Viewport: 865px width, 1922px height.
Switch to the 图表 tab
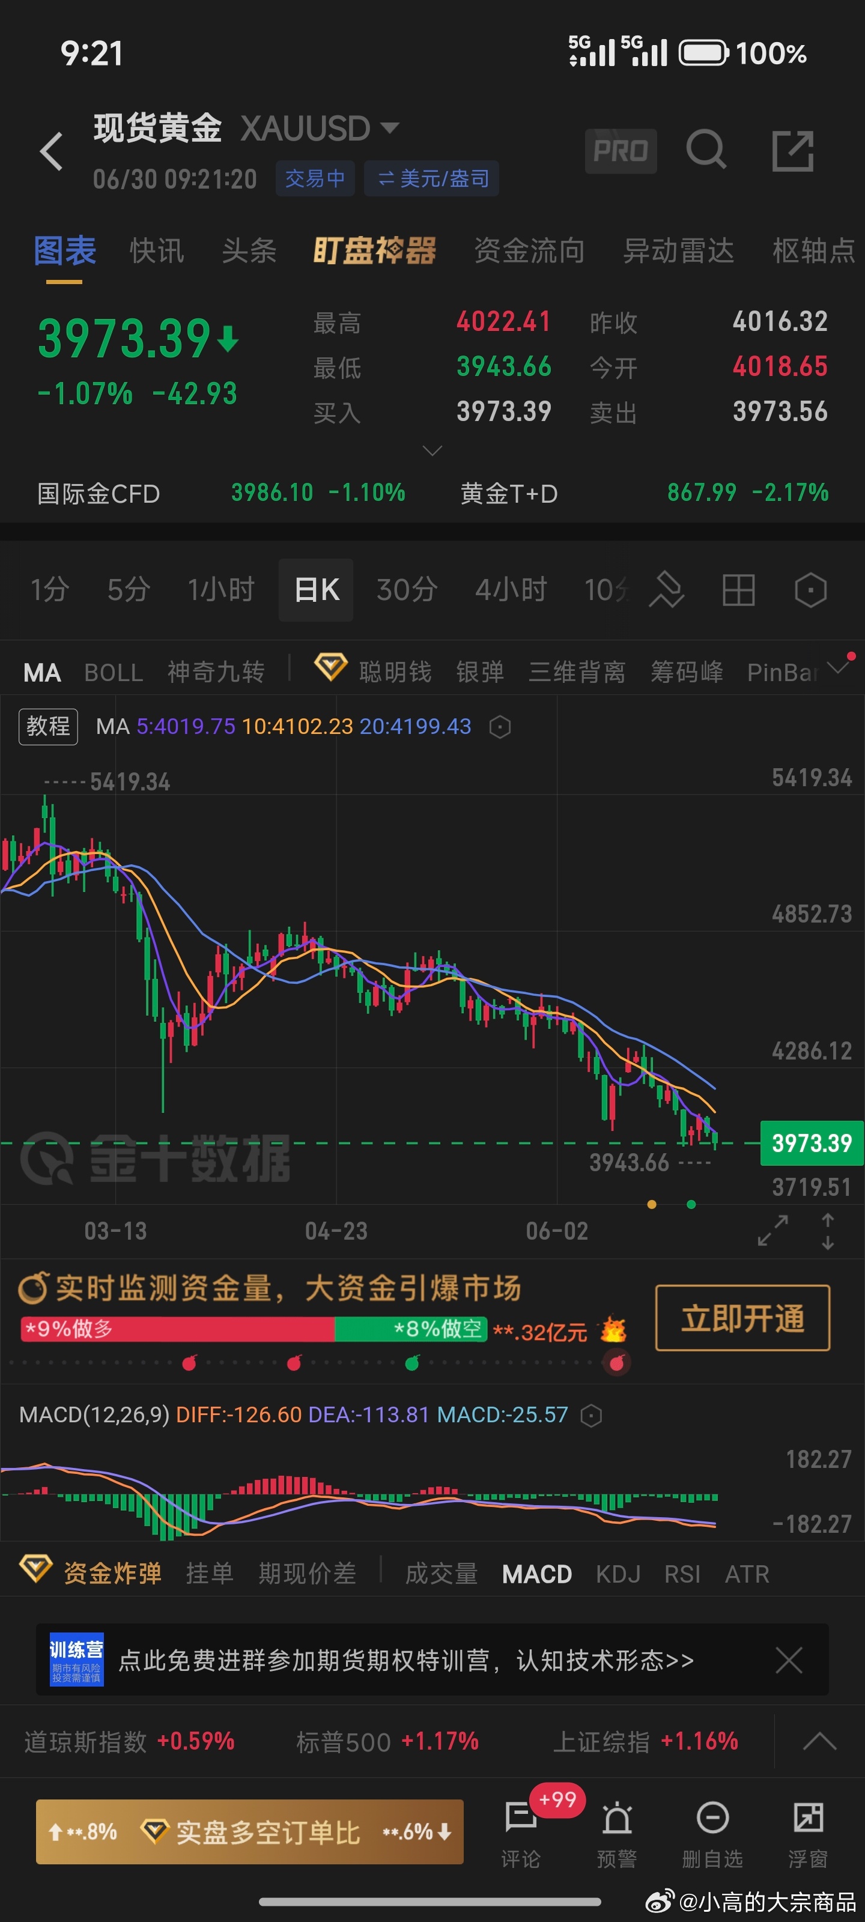[64, 250]
